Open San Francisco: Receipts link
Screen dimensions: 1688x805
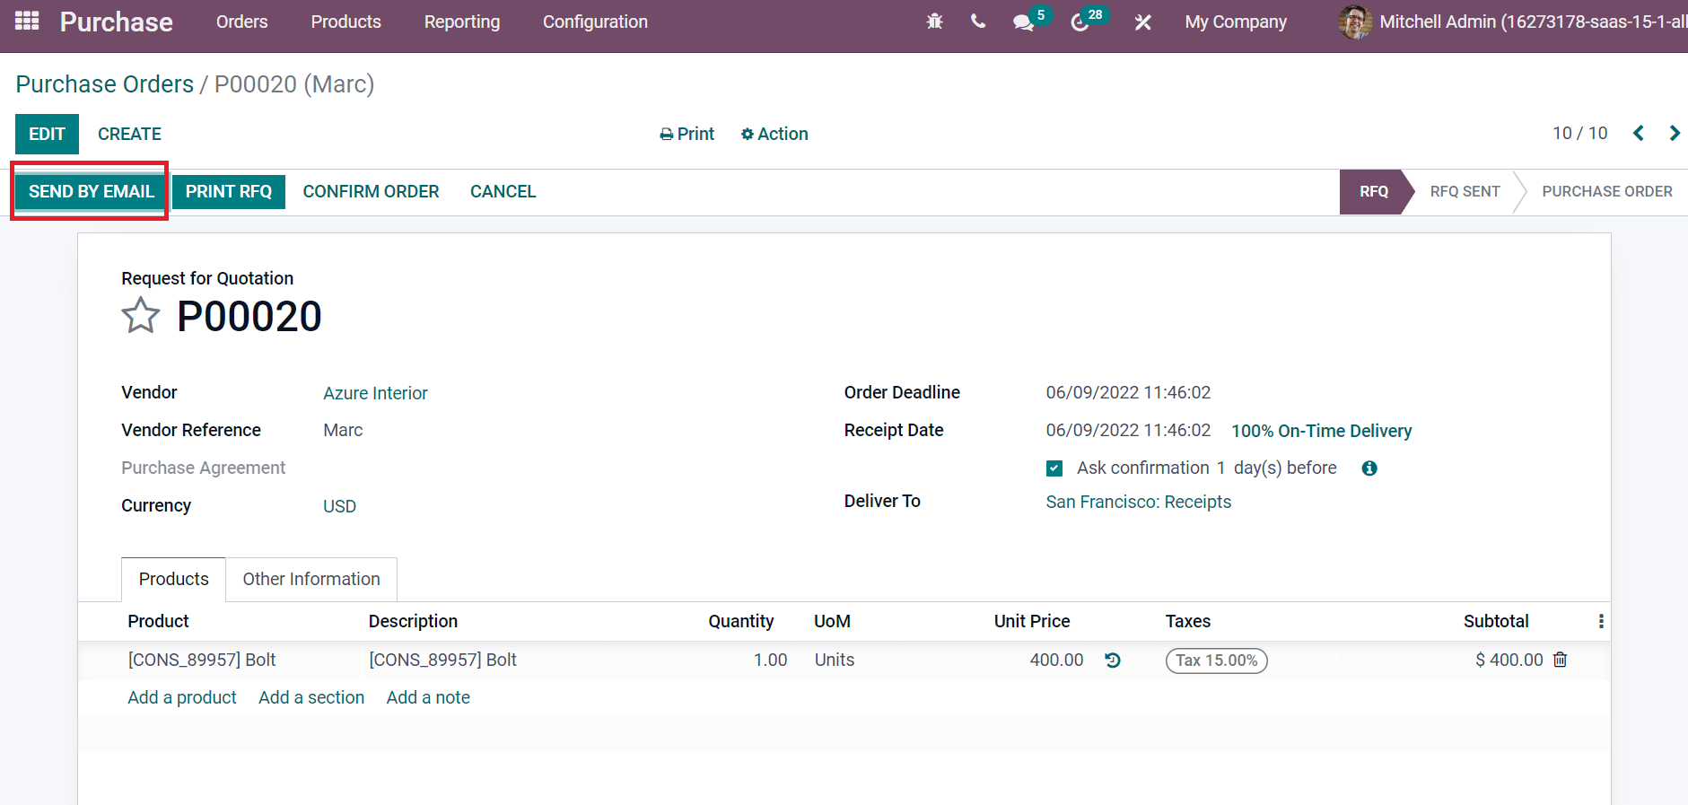tap(1138, 502)
